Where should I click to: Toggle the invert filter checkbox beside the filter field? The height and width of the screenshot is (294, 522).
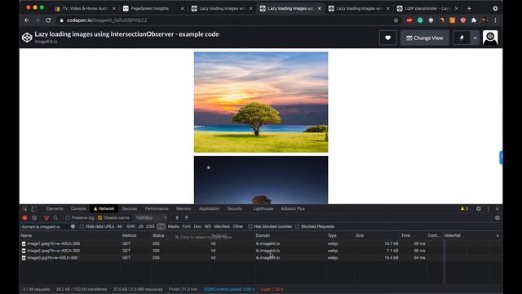[x=73, y=226]
